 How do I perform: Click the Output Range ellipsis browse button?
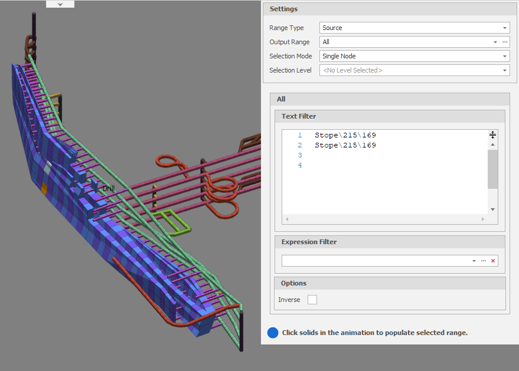tap(505, 42)
